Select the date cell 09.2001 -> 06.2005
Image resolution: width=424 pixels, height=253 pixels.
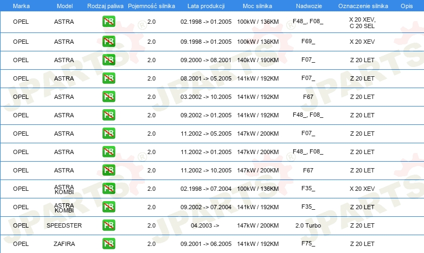click(x=206, y=244)
